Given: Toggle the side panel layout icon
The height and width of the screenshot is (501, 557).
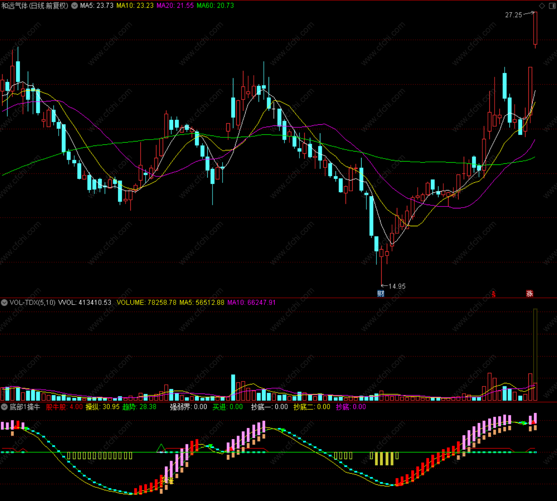Looking at the screenshot, I should pos(552,6).
